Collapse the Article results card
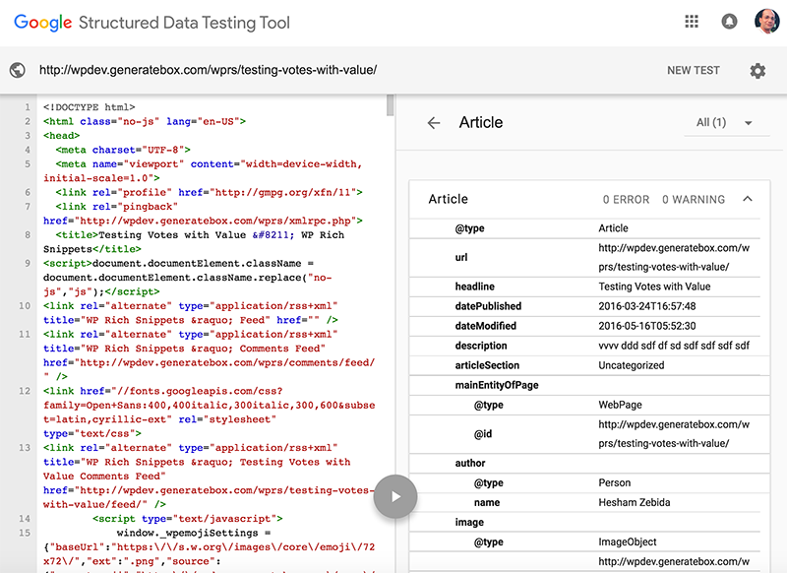The image size is (787, 573). (x=748, y=199)
